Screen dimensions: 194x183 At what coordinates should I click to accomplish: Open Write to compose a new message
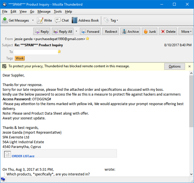coord(45,20)
